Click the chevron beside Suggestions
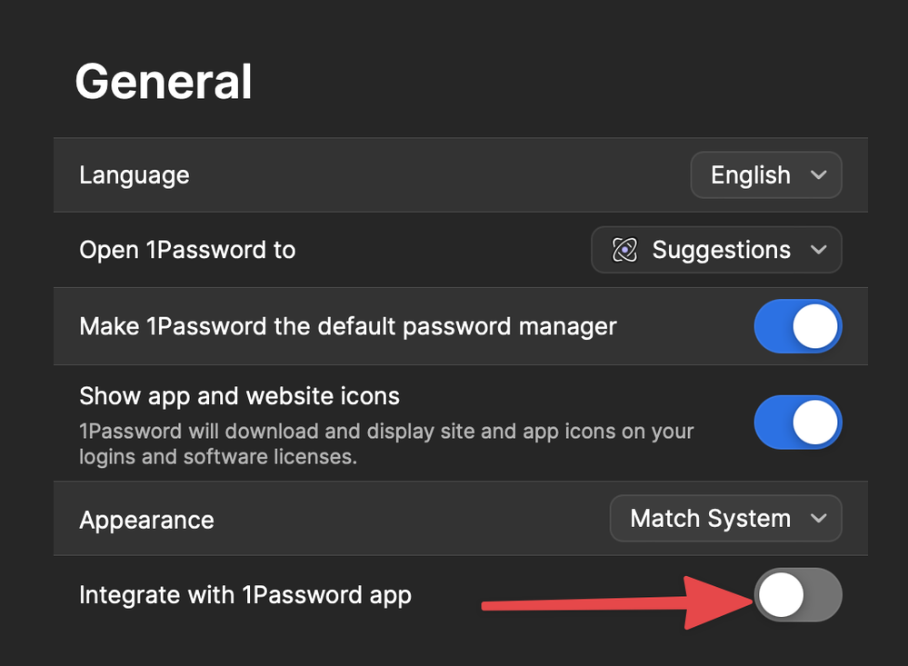Screen dimensions: 908x666 (x=818, y=250)
